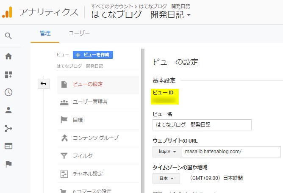Click the アナリティクス product title text
The height and width of the screenshot is (193, 283).
49,12
